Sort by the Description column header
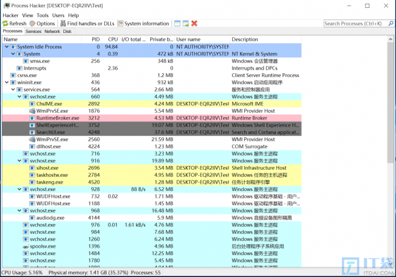The image size is (396, 277). click(266, 40)
